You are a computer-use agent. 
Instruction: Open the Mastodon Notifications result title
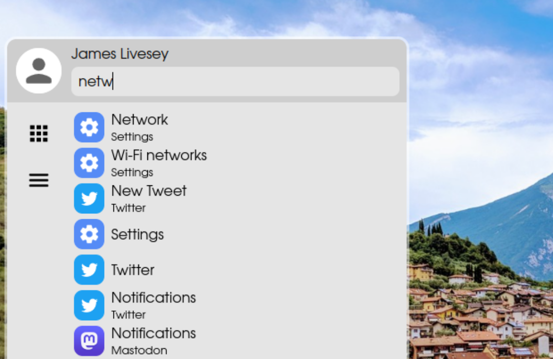pos(153,333)
